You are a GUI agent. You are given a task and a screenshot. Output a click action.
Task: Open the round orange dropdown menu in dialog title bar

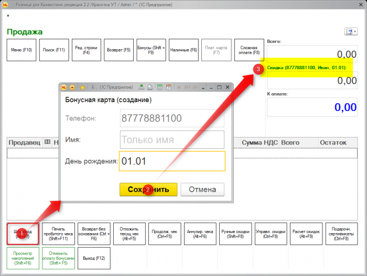(x=73, y=87)
